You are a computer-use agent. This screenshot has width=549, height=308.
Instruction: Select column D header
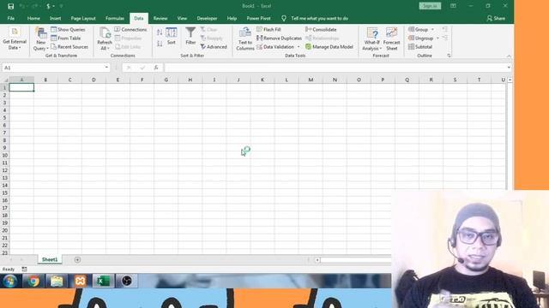point(94,80)
